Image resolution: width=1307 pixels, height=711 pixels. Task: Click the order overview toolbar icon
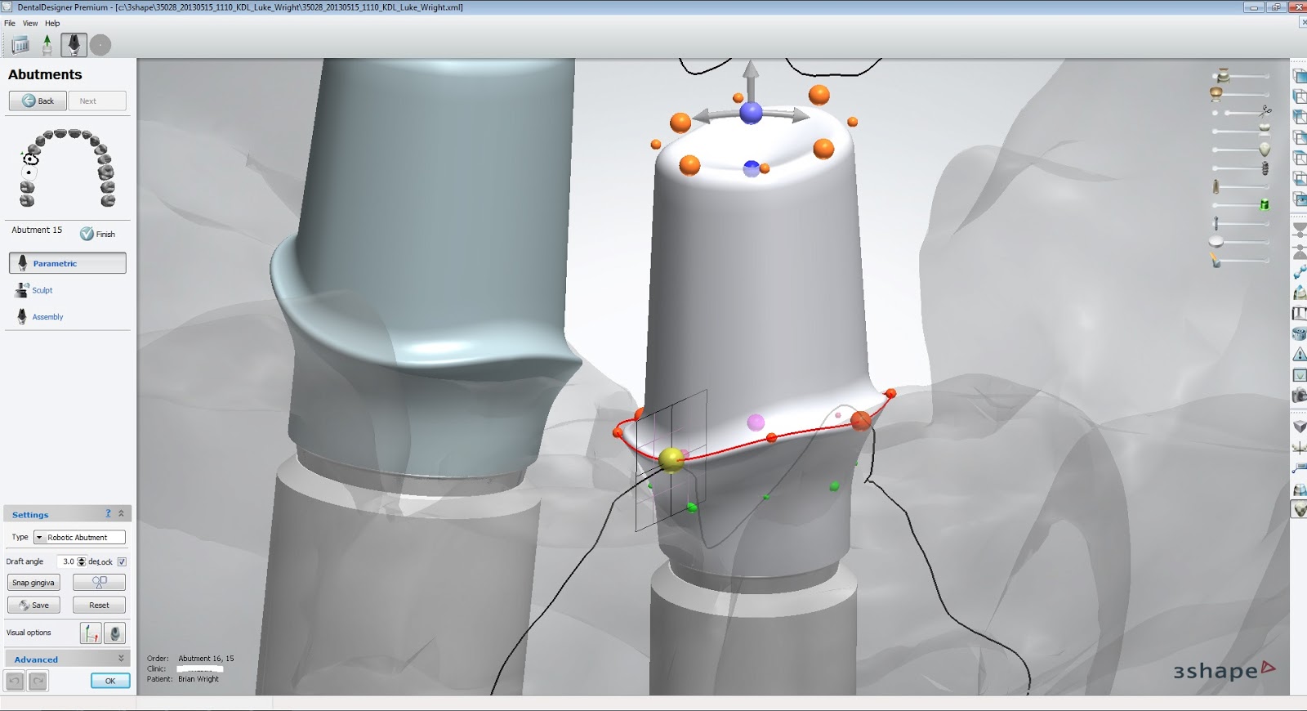[x=20, y=45]
